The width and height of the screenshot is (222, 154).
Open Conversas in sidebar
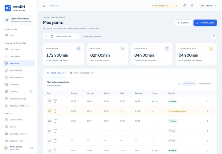19,91
